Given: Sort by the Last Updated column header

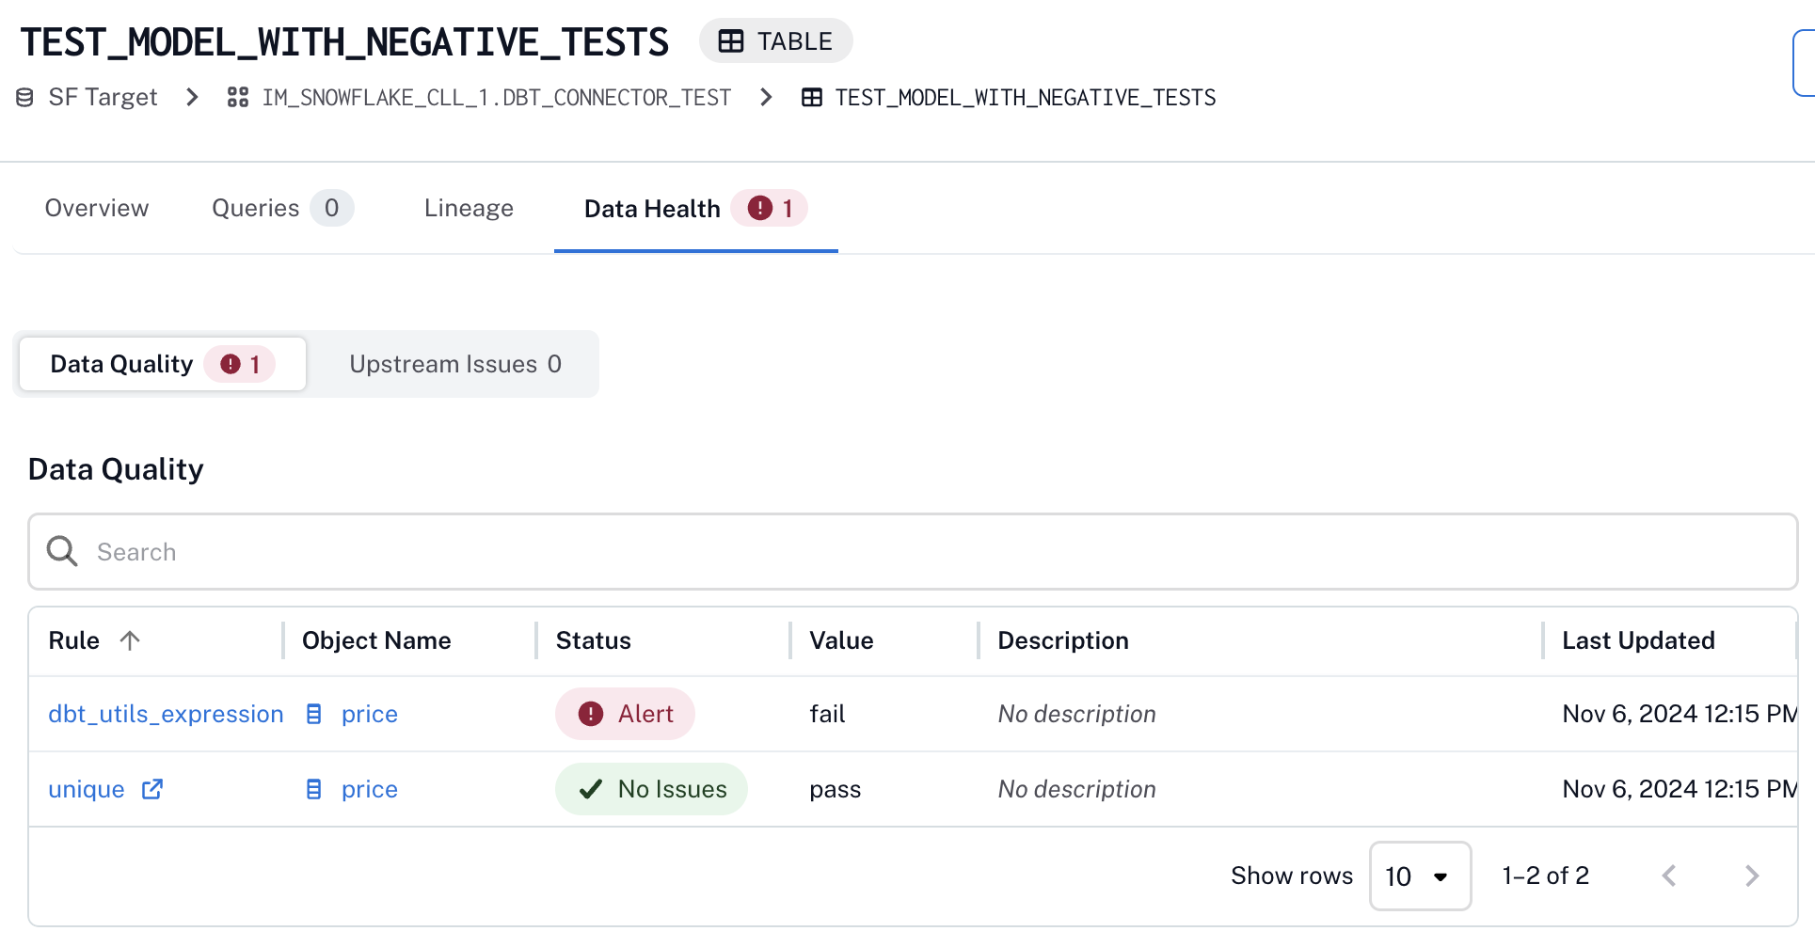Looking at the screenshot, I should (1638, 640).
